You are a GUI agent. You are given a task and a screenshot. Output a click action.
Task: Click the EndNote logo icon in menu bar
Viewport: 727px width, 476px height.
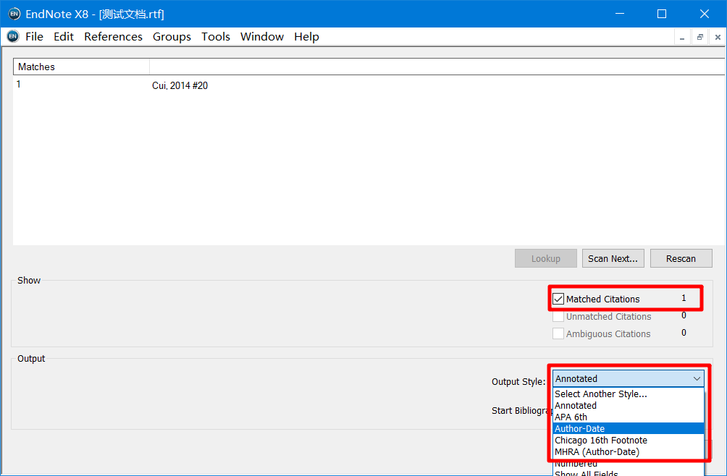point(13,36)
